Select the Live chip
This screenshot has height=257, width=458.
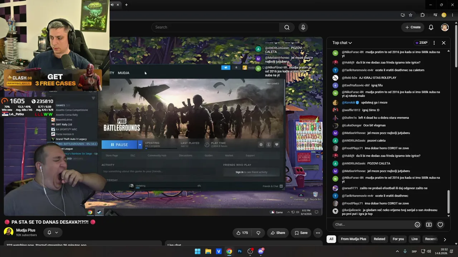(x=414, y=239)
